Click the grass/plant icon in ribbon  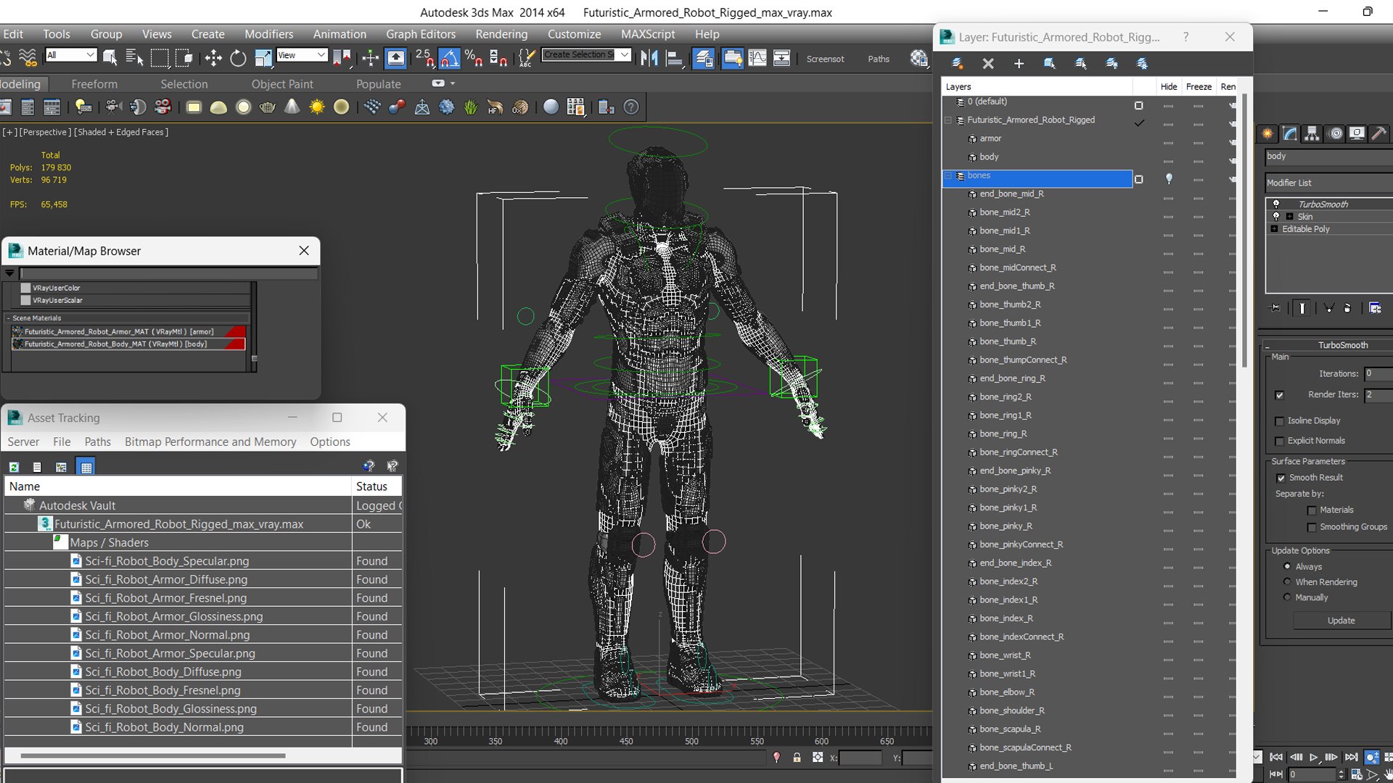[471, 107]
